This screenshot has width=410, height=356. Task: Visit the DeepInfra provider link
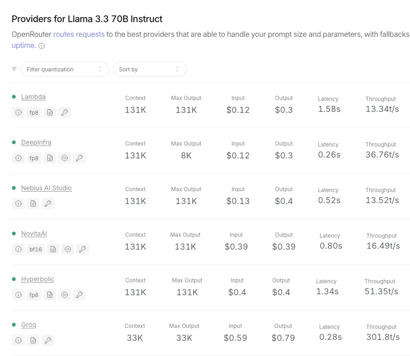(36, 142)
